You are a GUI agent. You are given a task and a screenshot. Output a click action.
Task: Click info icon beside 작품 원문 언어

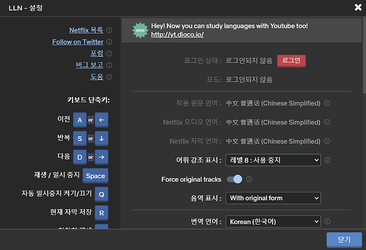tap(327, 103)
